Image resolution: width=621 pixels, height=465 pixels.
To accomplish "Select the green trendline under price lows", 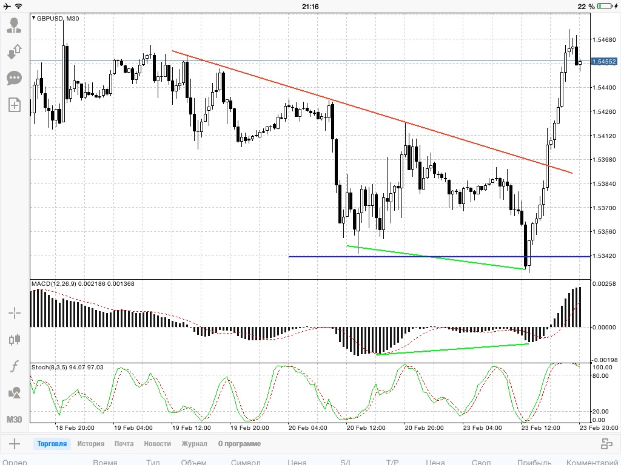I will (435, 258).
